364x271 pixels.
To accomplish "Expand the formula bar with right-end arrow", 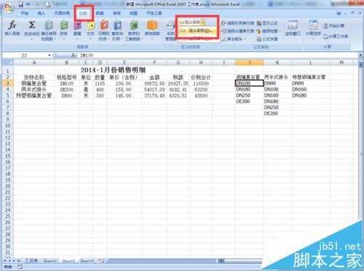I will (360, 55).
